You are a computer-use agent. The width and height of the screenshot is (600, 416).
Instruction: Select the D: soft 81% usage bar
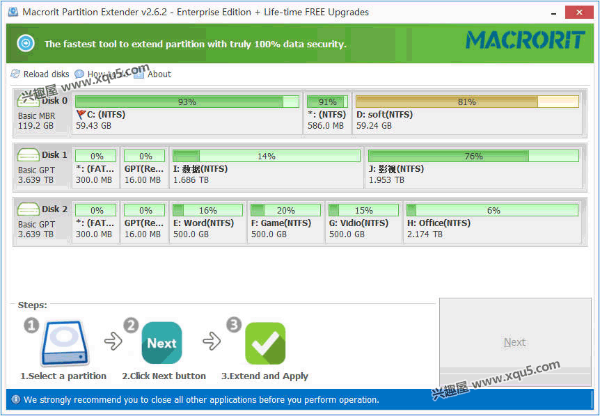pos(467,102)
